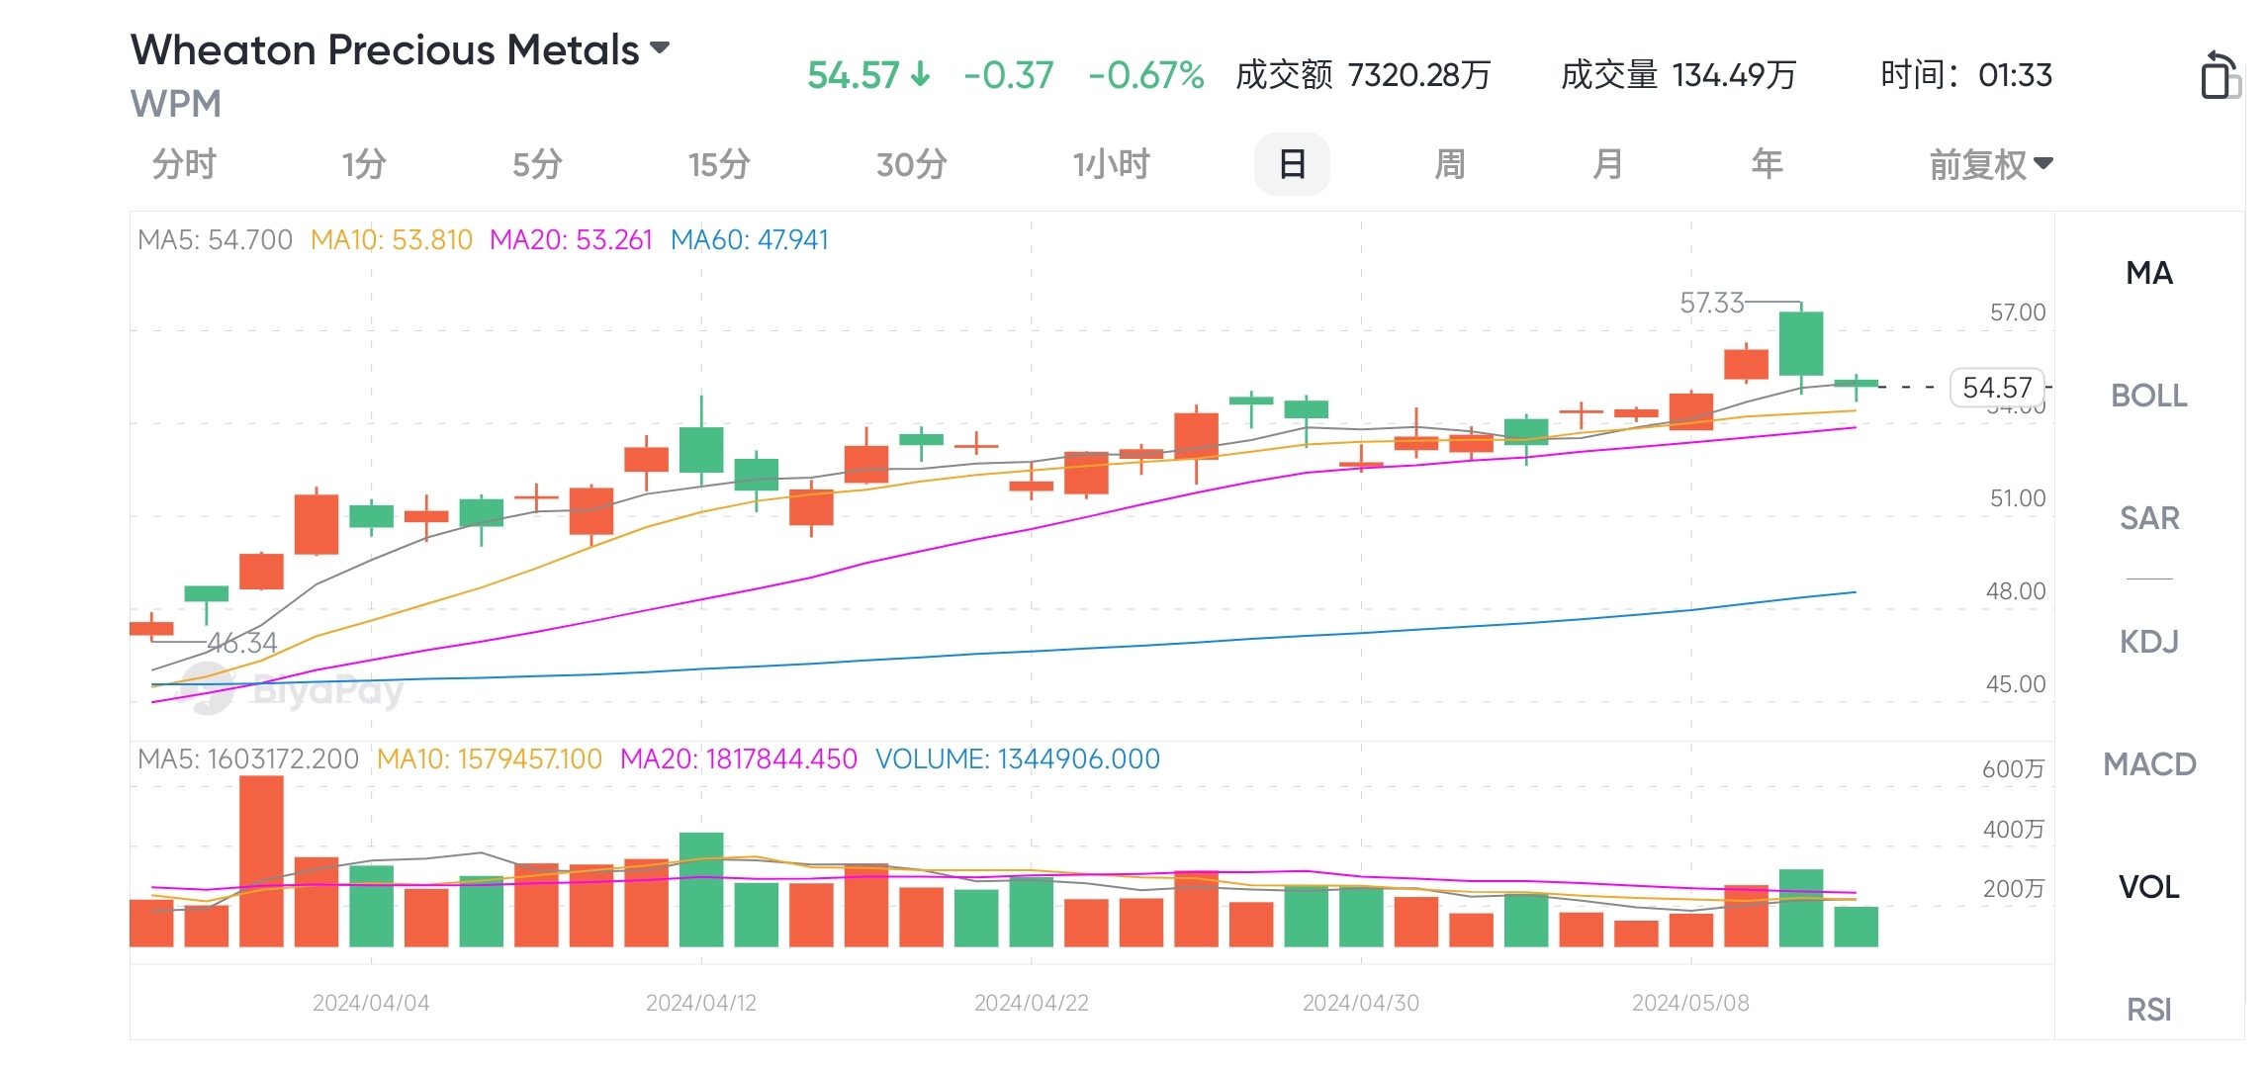Screen dimensions: 2267x1068
Task: Switch to the 5分 chart interval
Action: pos(537,164)
